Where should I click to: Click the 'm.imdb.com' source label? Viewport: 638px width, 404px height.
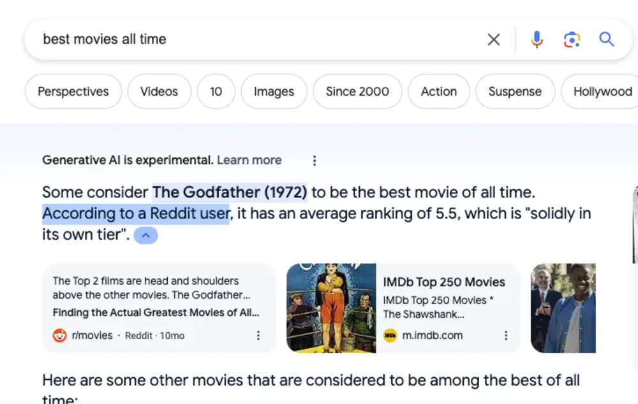(x=432, y=335)
